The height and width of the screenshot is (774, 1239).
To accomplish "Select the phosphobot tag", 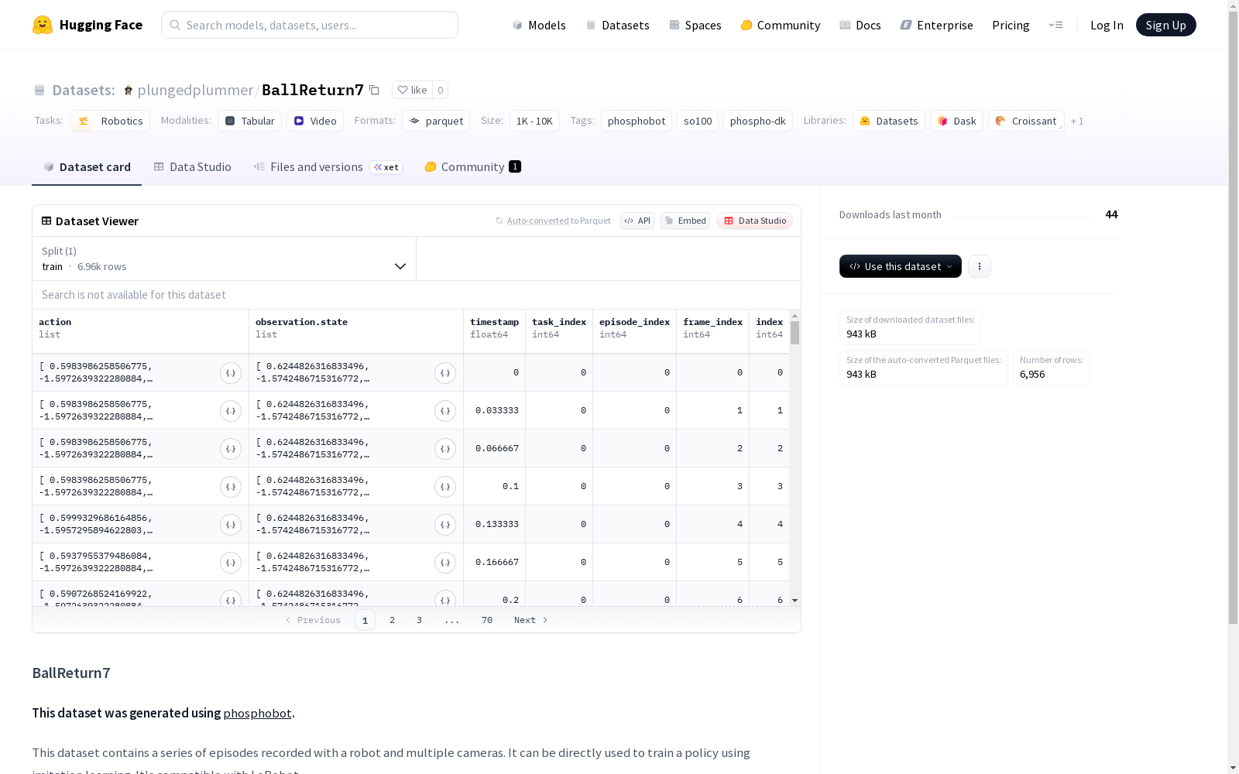I will pos(637,121).
